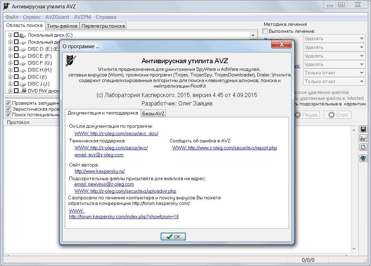
Task: Click the DVD RW drive icon
Action: 23,91
